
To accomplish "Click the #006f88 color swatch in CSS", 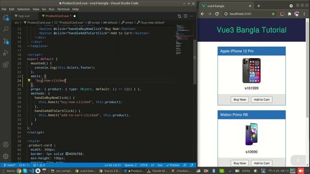I will [67, 154].
